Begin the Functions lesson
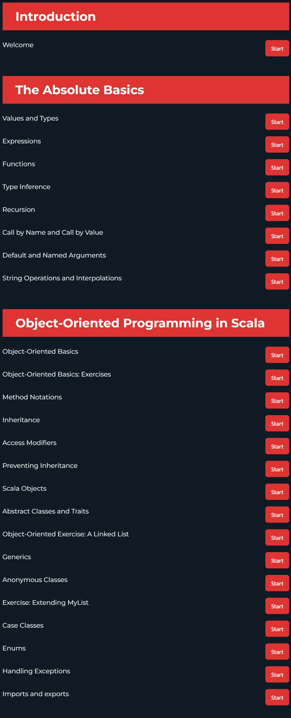 [x=277, y=168]
